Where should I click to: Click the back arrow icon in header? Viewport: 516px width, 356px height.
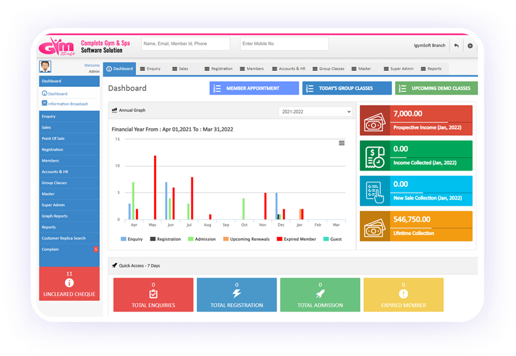(457, 46)
